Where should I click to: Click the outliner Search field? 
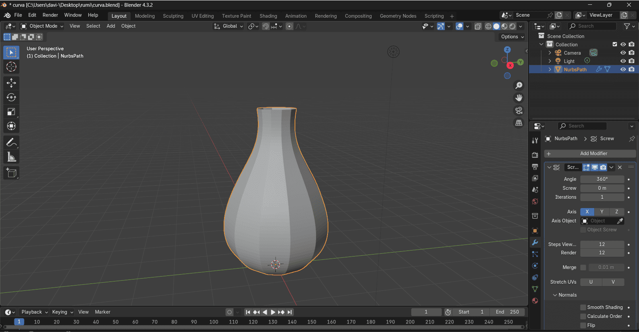click(x=592, y=26)
